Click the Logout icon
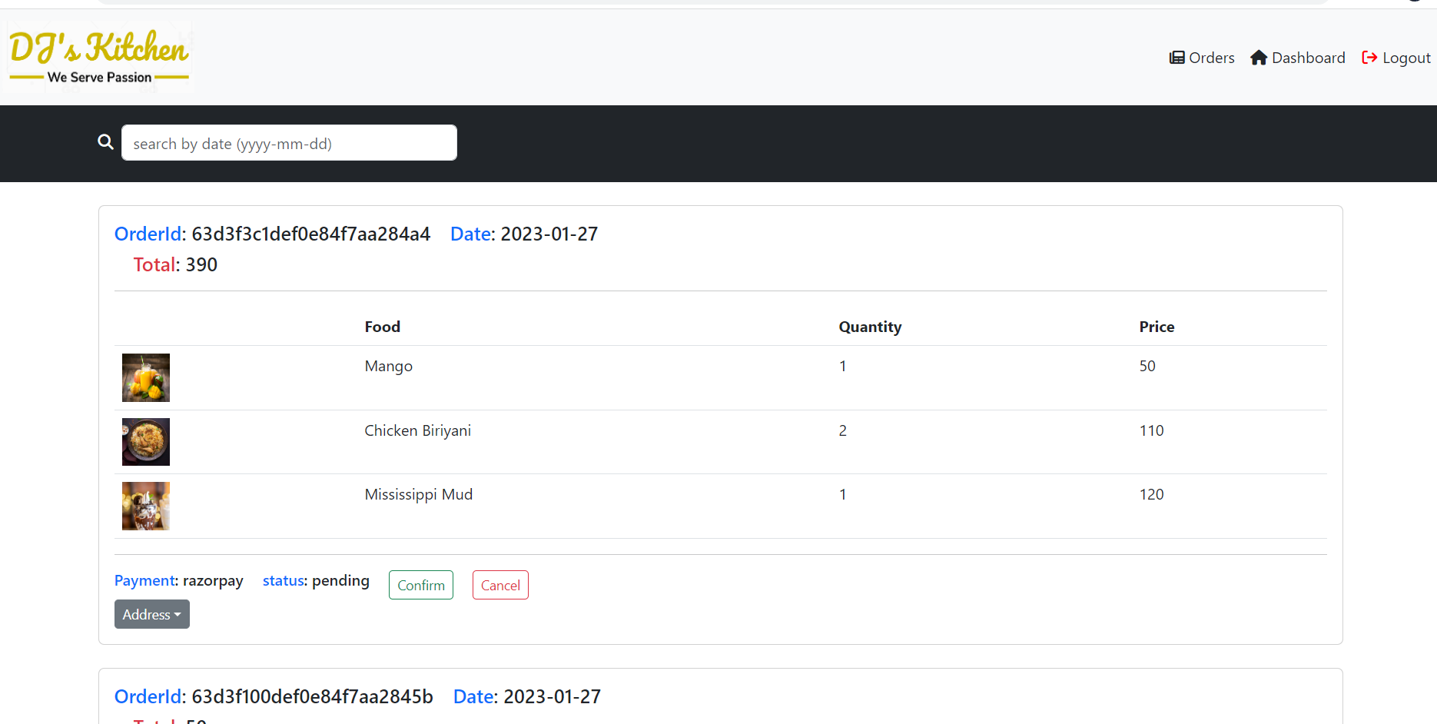Viewport: 1437px width, 724px height. point(1370,58)
